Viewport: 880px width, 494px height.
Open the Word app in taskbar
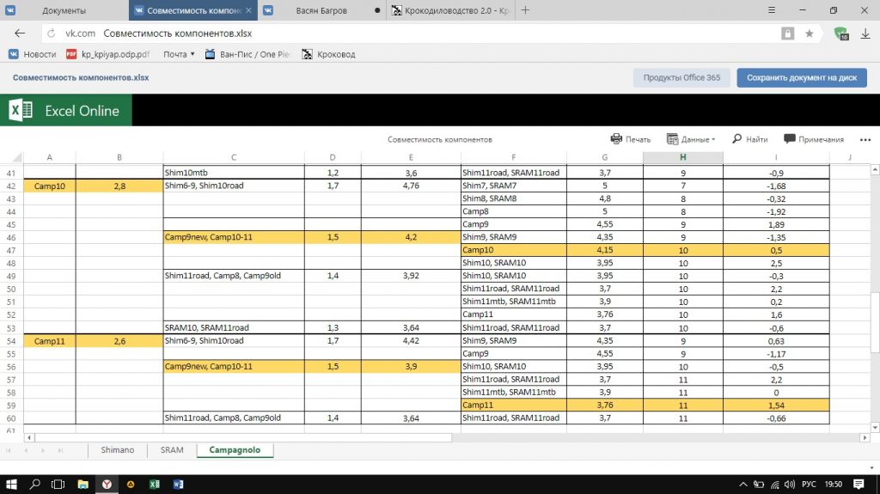[179, 484]
